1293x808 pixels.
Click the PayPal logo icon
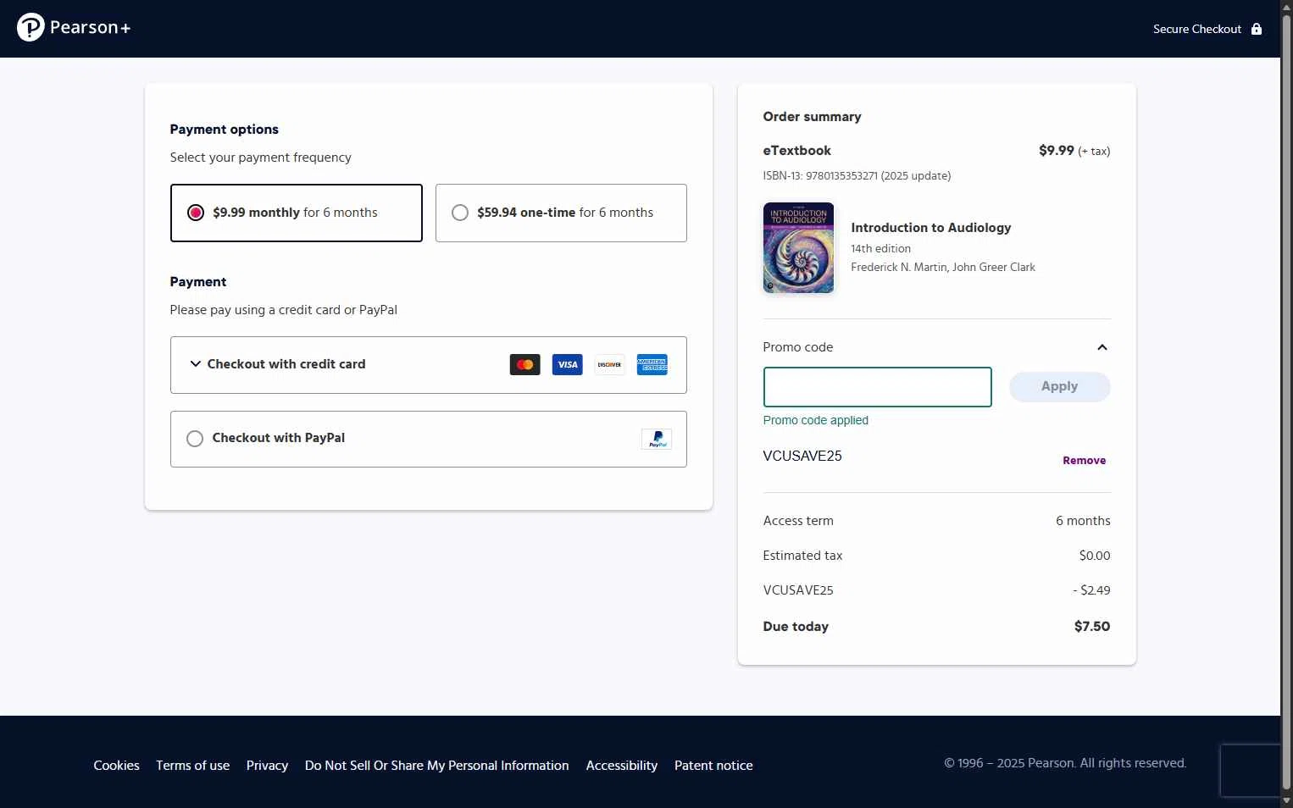pos(657,439)
